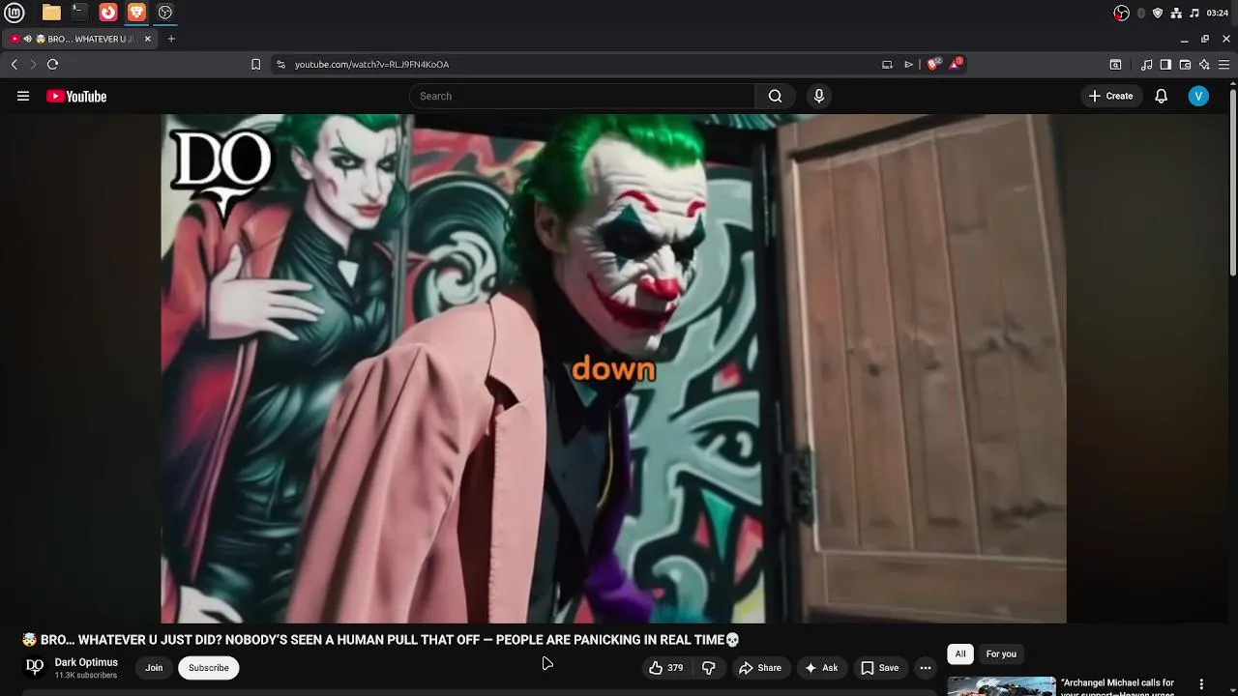Select the All filter chip
This screenshot has height=696, width=1238.
960,654
